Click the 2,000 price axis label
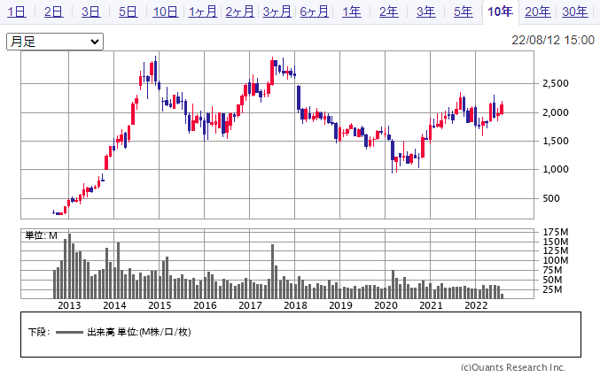This screenshot has width=600, height=377. click(x=556, y=112)
